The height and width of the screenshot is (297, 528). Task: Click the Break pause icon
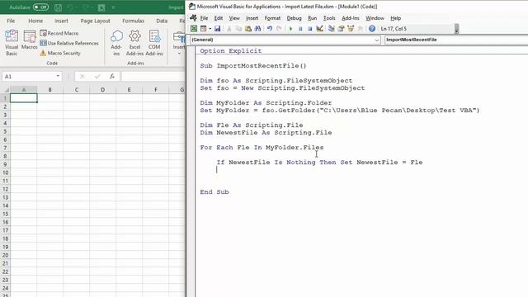tap(300, 29)
